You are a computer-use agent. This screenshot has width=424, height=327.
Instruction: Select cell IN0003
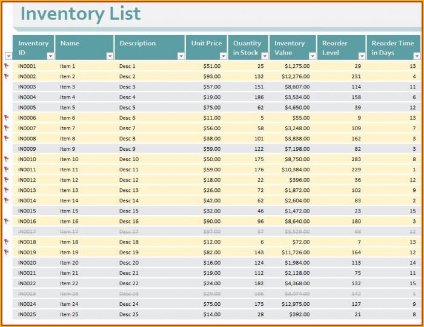[27, 87]
